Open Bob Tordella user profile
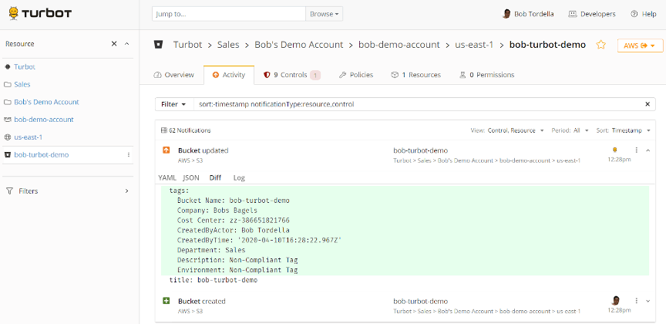The width and height of the screenshot is (666, 324). [528, 14]
